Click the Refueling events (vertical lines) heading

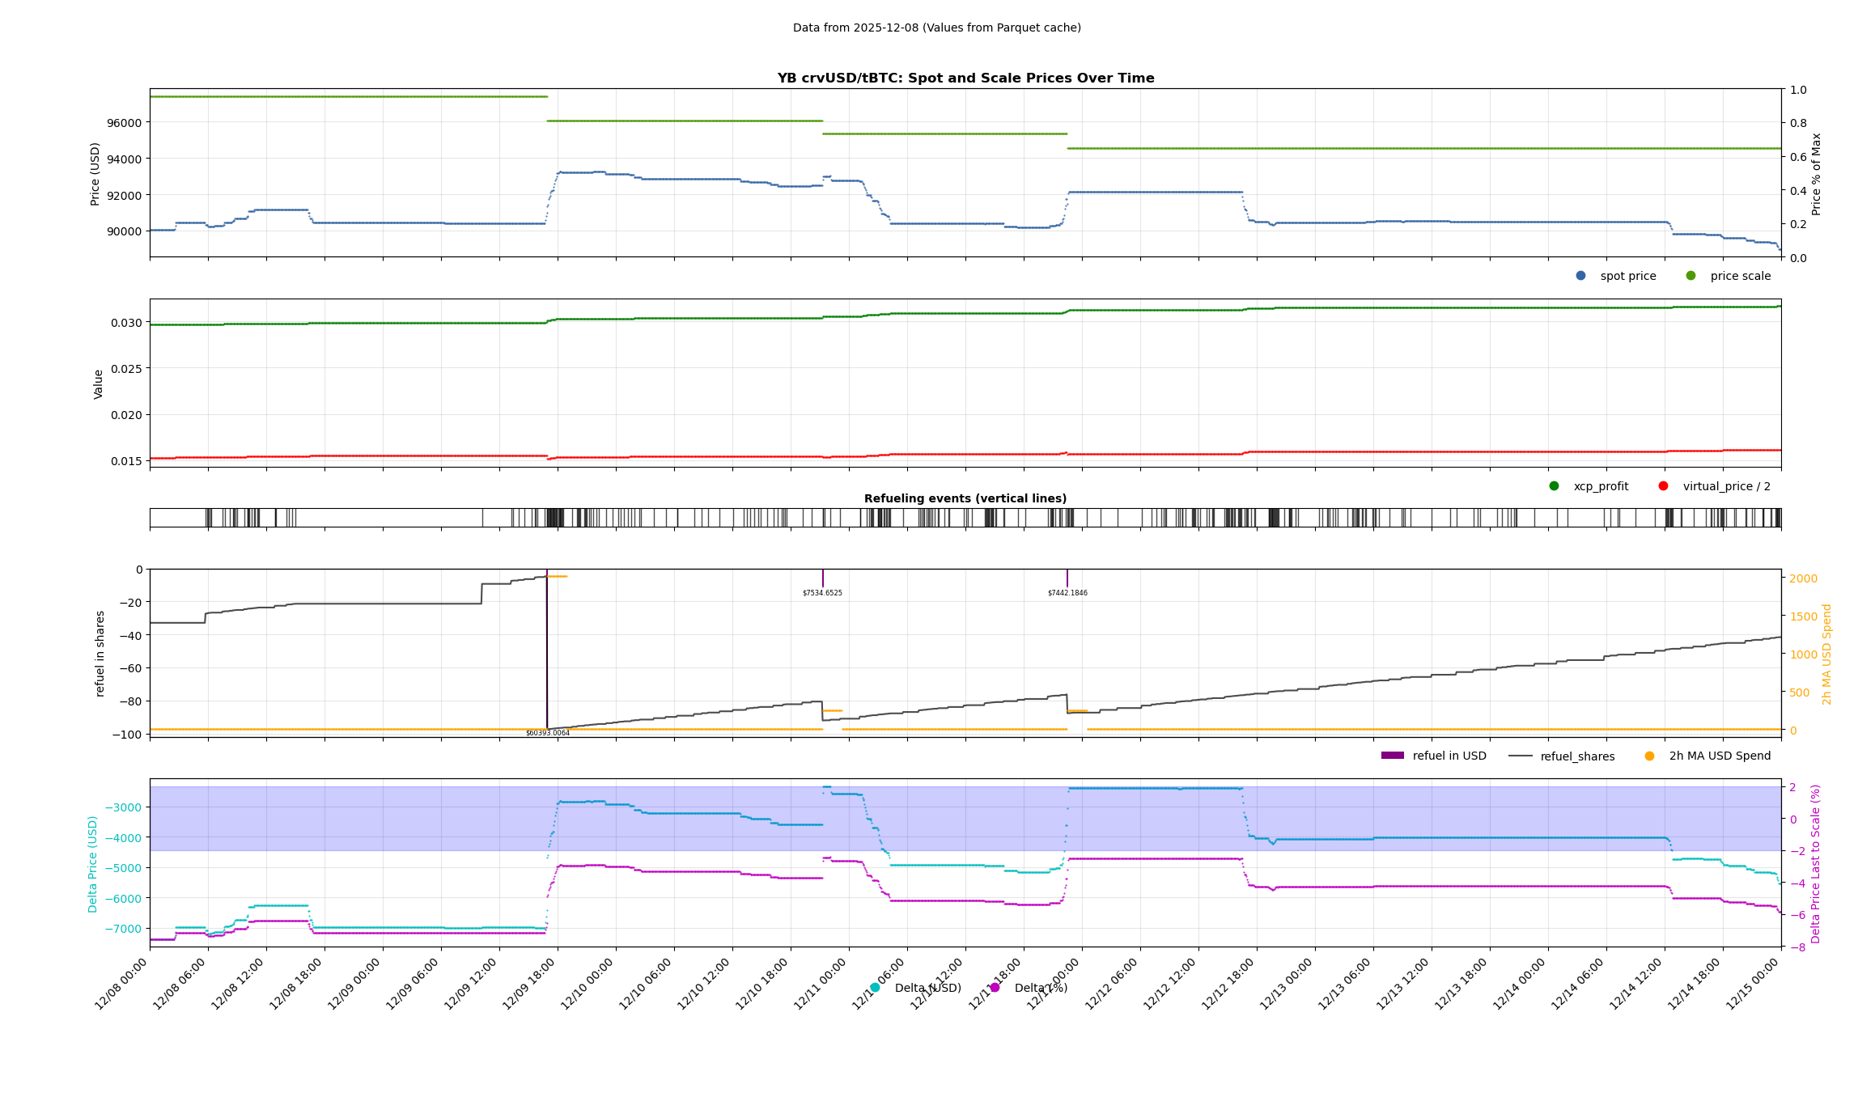[x=965, y=498]
